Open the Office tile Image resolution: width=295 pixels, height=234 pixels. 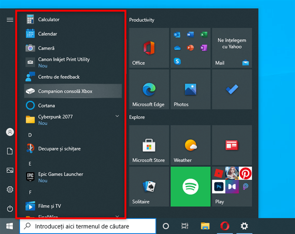coord(149,48)
